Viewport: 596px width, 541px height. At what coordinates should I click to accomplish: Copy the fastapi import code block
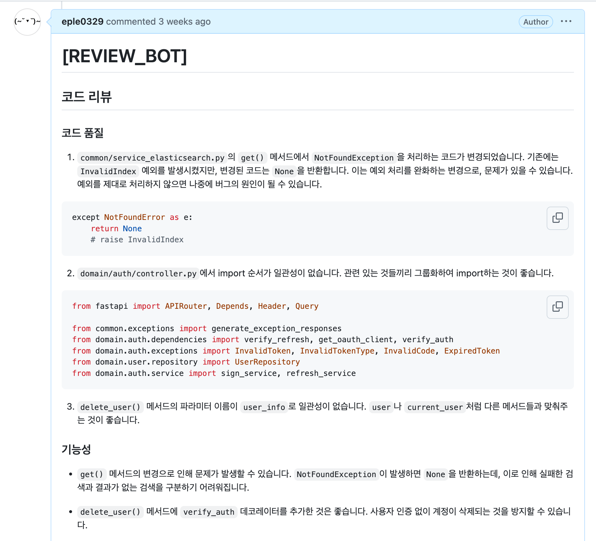pyautogui.click(x=557, y=307)
